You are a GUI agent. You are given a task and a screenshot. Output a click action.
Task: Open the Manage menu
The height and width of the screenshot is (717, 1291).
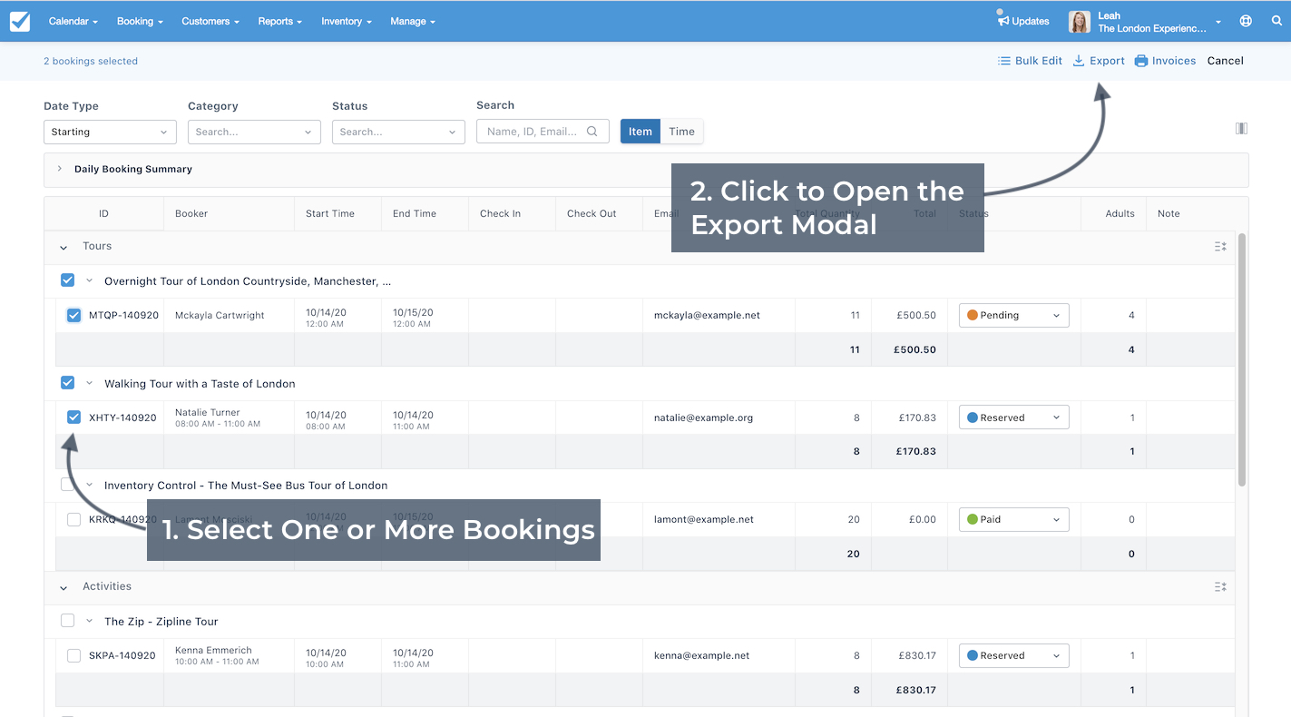click(x=413, y=21)
